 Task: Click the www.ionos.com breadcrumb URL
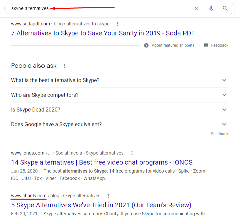pos(28,153)
